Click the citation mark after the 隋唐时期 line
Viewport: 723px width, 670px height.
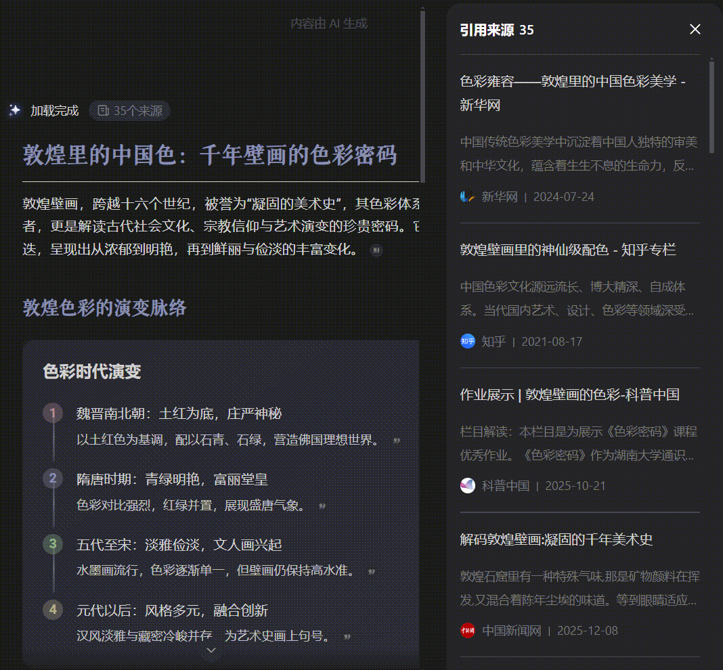point(322,505)
